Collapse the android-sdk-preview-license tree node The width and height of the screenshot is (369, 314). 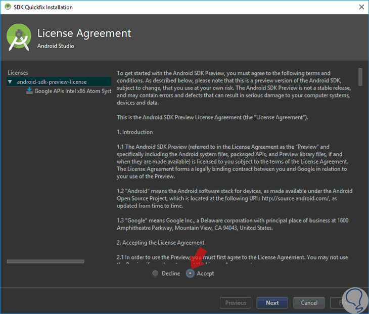click(x=10, y=82)
